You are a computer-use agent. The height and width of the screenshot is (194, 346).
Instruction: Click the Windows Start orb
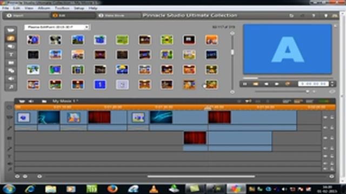pyautogui.click(x=9, y=189)
